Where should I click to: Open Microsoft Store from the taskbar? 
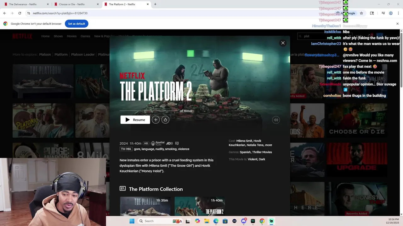pos(225,221)
